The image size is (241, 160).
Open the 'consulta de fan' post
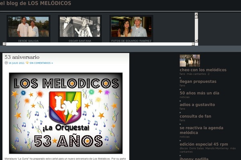pos(195,116)
